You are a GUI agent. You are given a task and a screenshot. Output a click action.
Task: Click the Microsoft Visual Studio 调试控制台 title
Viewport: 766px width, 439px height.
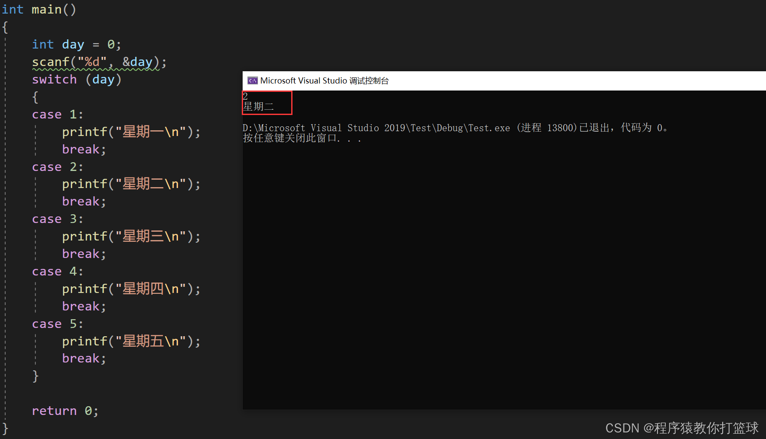(324, 80)
